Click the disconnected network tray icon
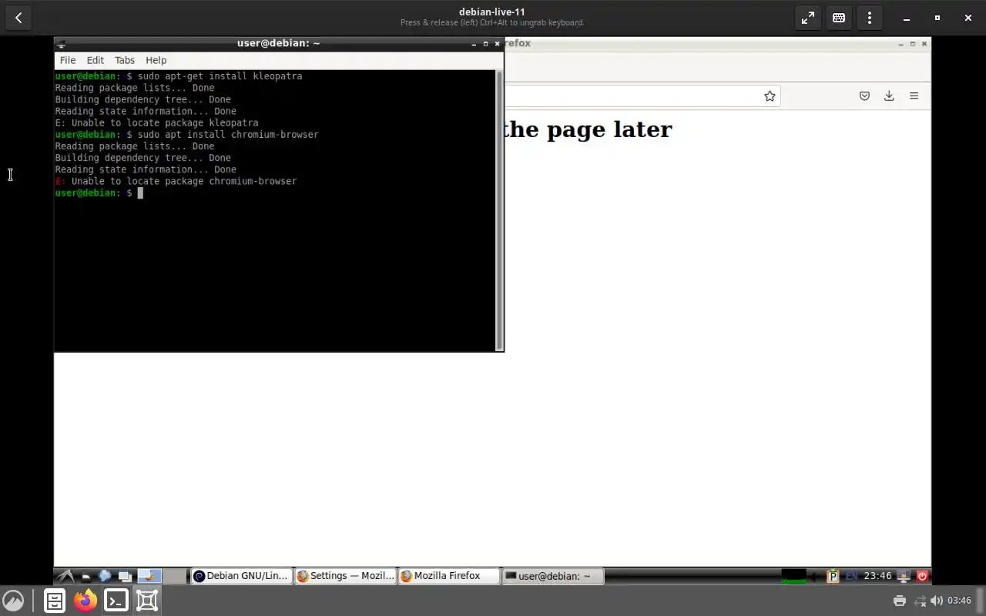Viewport: 986px width, 616px height. pyautogui.click(x=919, y=601)
